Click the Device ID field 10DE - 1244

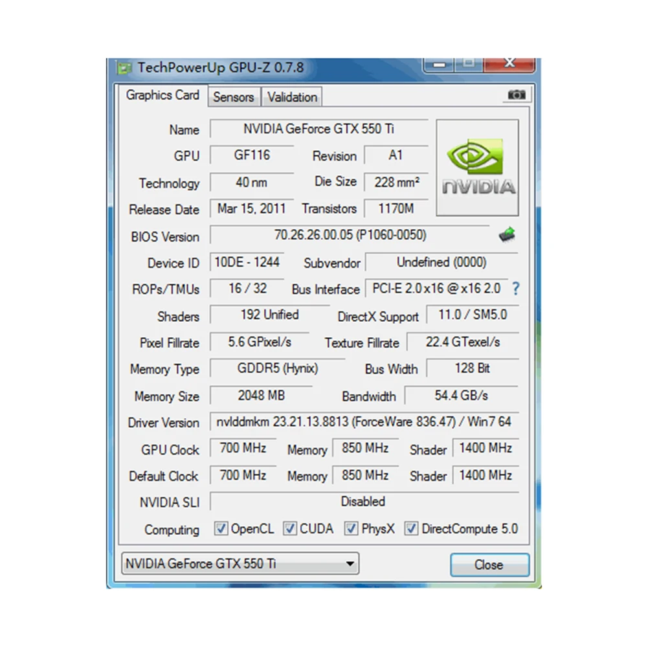[x=247, y=262]
